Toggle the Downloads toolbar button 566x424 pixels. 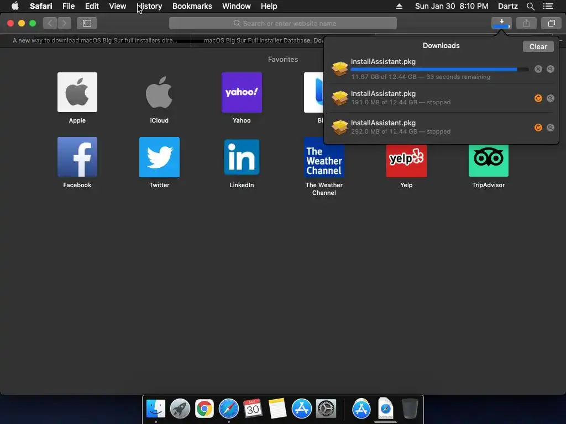click(x=501, y=23)
